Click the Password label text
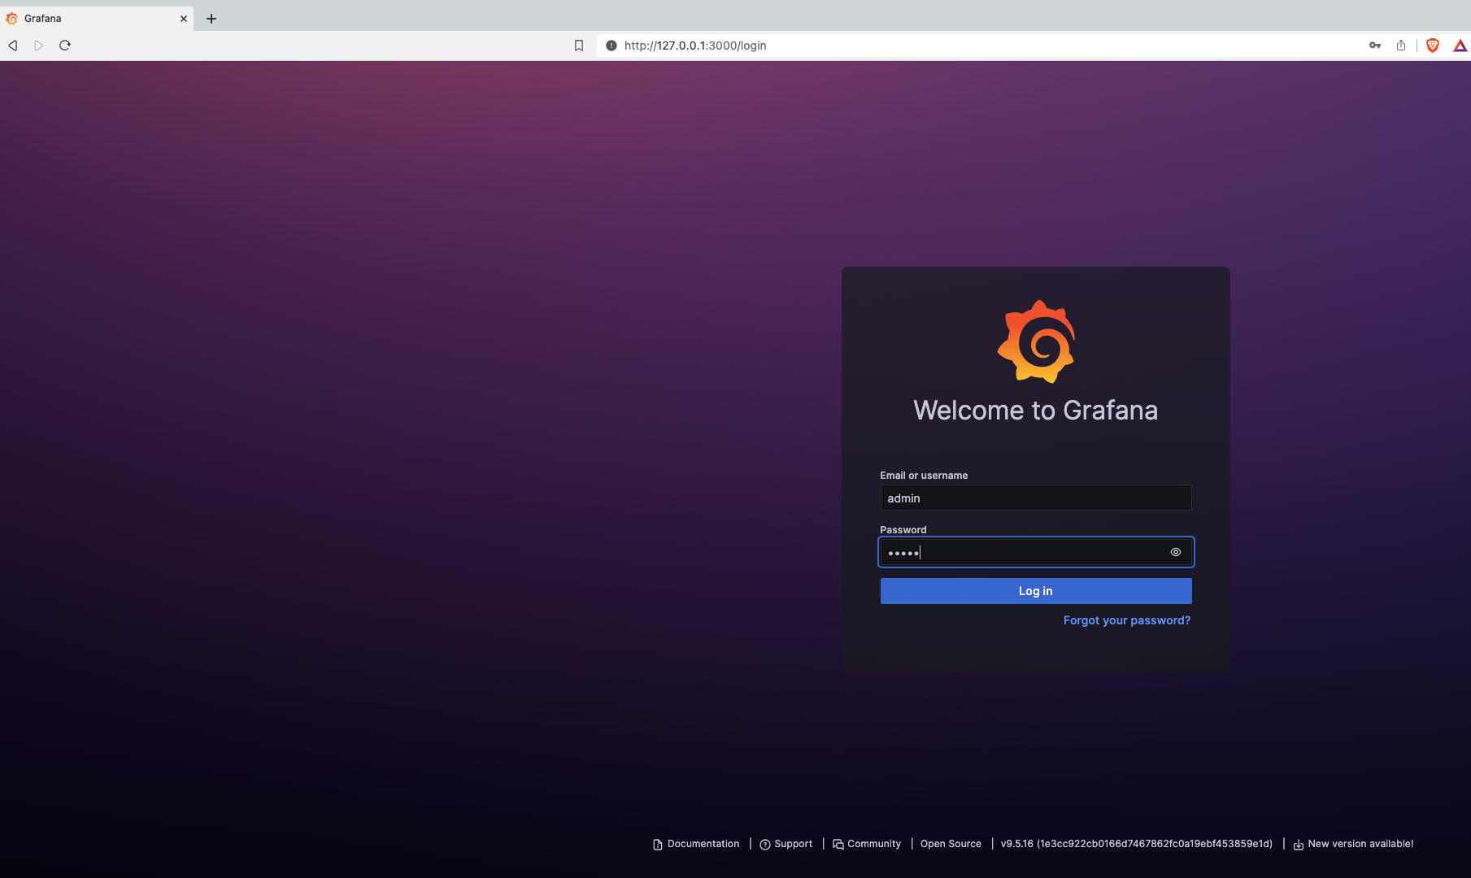 tap(903, 530)
